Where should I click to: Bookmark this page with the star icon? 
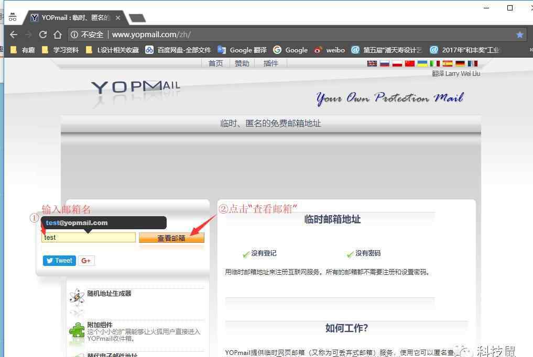pos(519,34)
